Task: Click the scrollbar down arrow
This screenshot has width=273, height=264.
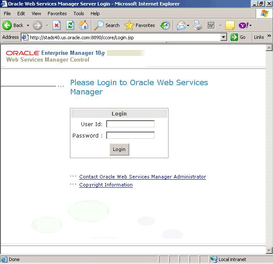Action: click(x=269, y=251)
